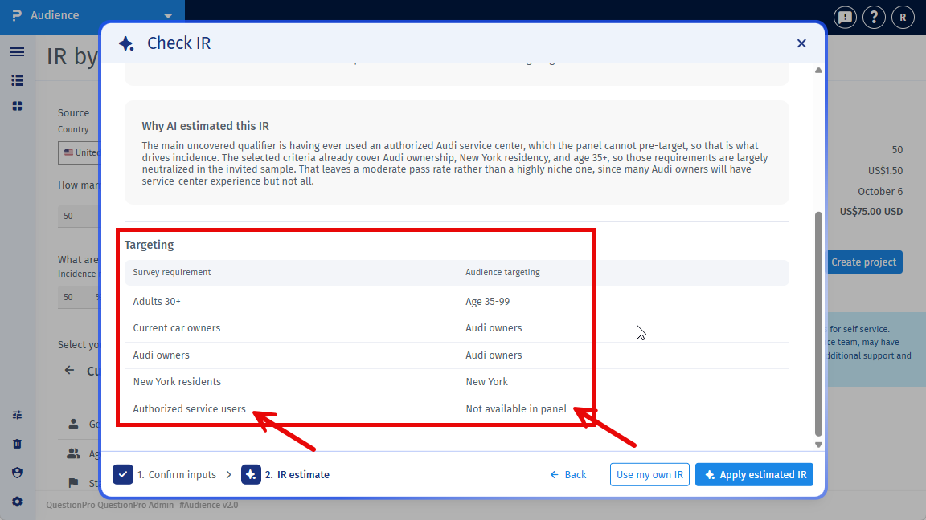Image resolution: width=926 pixels, height=520 pixels.
Task: Click the dialog vertical scrollbar thumb
Action: click(818, 323)
